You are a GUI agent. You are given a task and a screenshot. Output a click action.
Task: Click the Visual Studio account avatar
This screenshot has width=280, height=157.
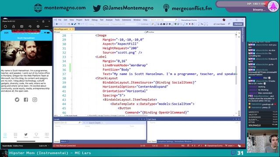[224, 20]
